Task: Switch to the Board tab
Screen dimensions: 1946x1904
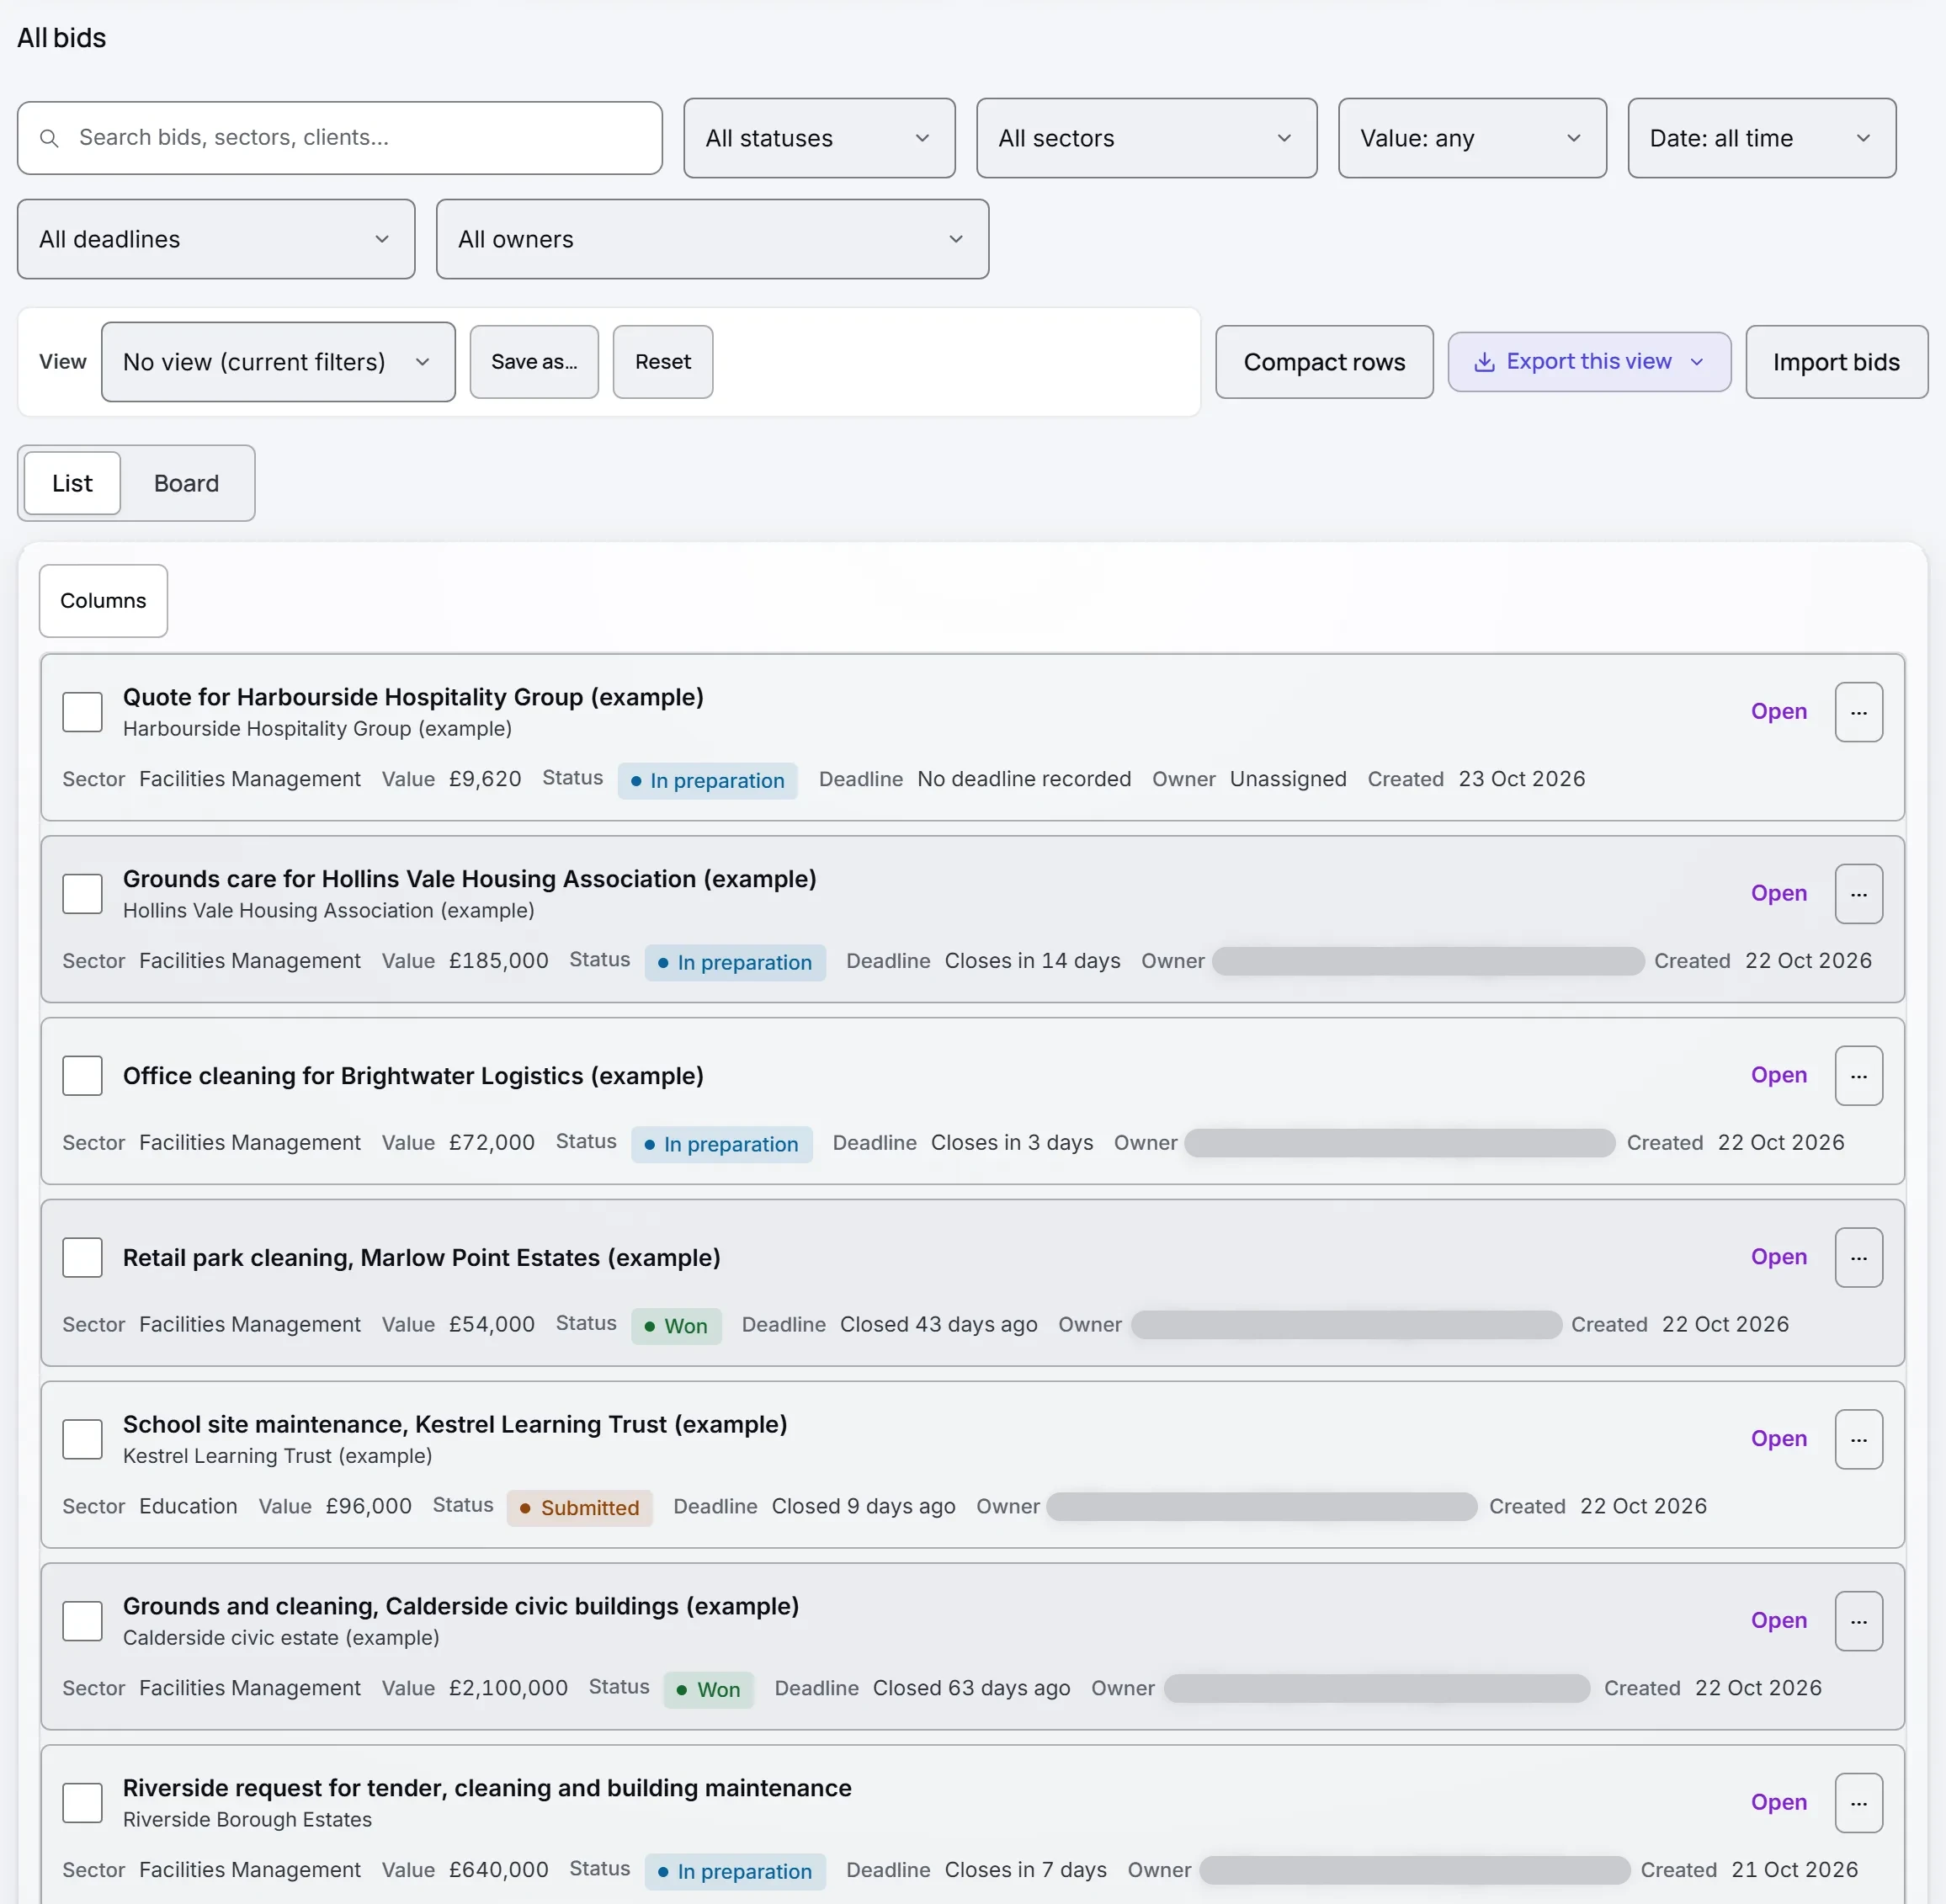Action: 186,484
